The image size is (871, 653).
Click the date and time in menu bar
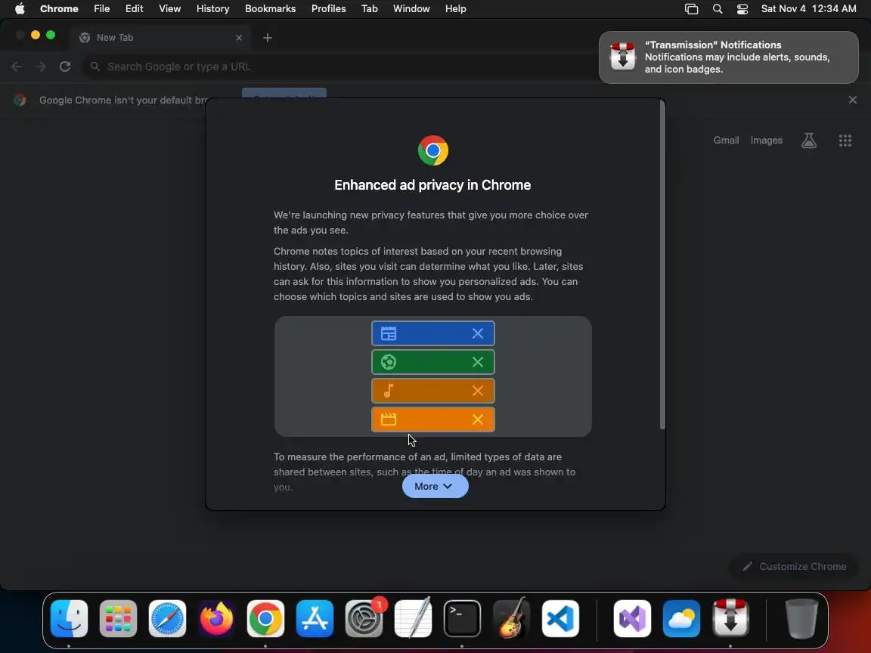point(808,8)
